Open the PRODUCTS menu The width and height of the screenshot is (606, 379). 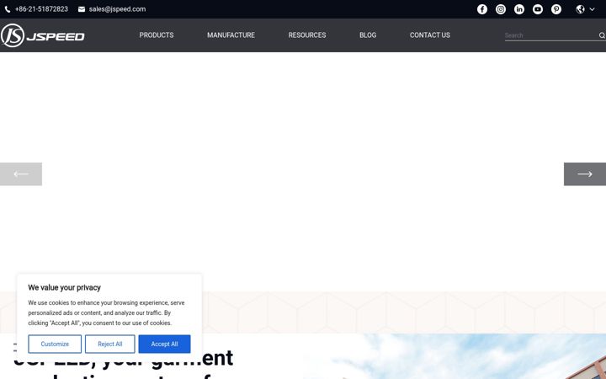(x=157, y=35)
